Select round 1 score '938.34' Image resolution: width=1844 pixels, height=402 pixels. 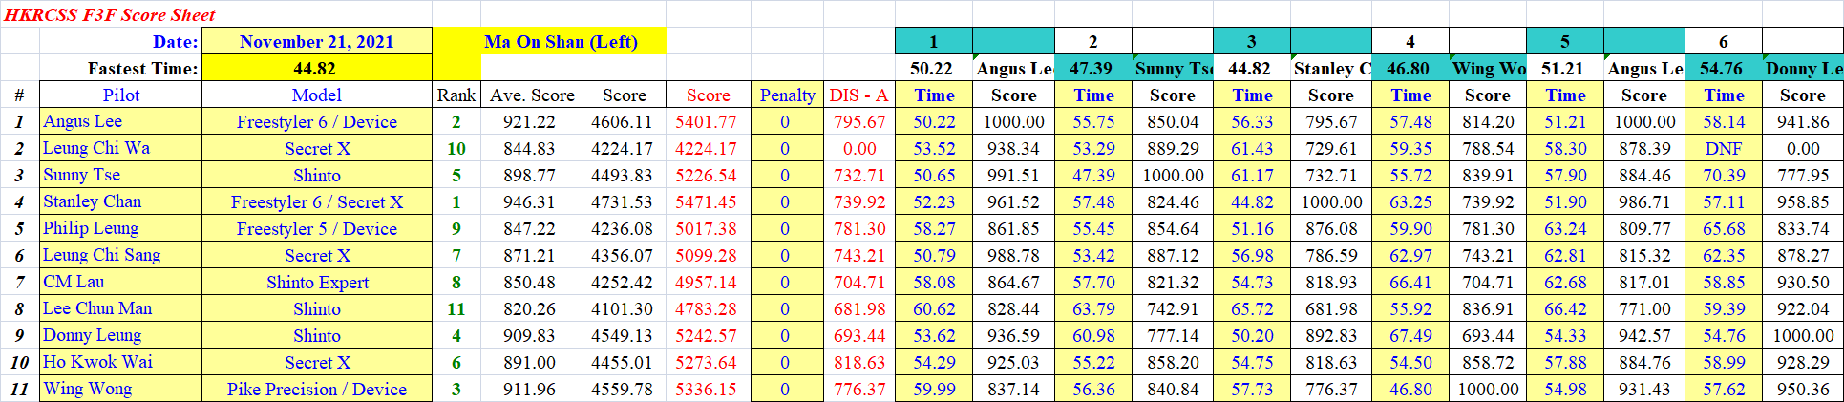click(1013, 148)
